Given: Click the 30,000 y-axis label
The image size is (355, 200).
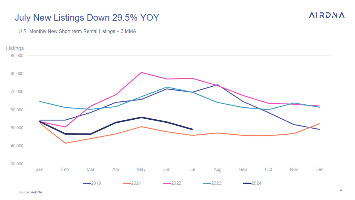Looking at the screenshot, I should tap(17, 164).
